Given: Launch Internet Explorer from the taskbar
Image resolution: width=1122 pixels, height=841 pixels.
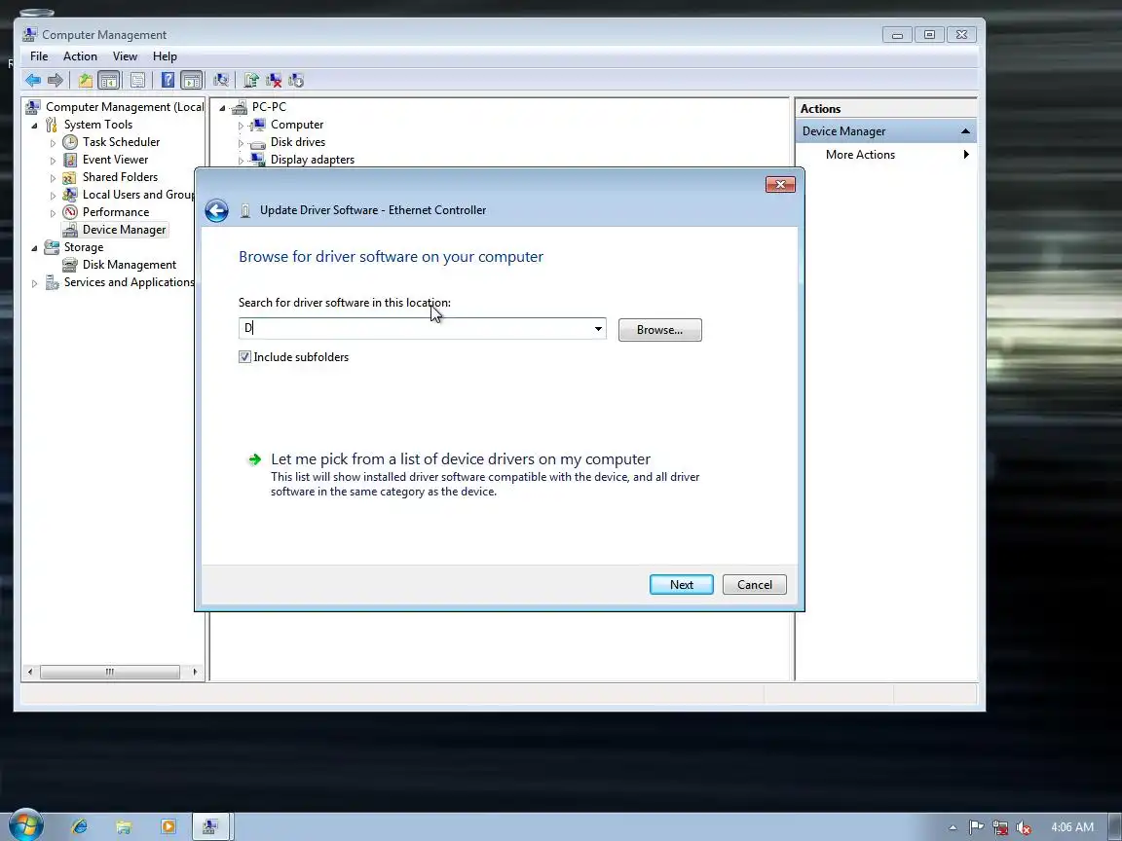Looking at the screenshot, I should [x=80, y=826].
